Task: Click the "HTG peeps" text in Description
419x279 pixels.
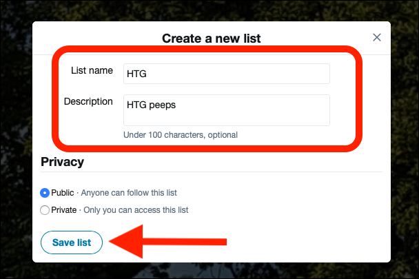Action: pos(150,105)
